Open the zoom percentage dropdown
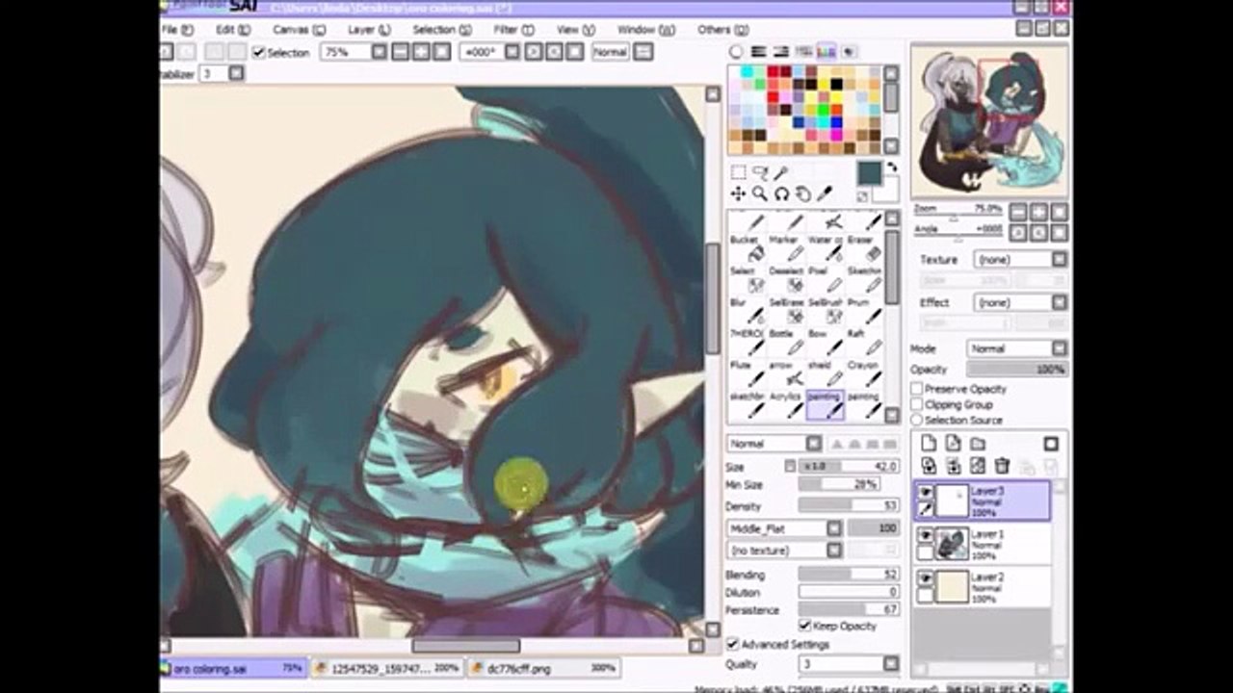Viewport: 1233px width, 693px height. point(380,53)
